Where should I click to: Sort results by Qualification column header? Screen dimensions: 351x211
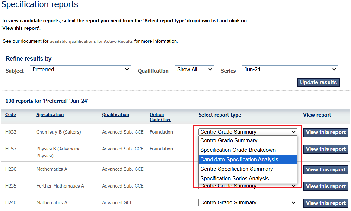pyautogui.click(x=115, y=114)
